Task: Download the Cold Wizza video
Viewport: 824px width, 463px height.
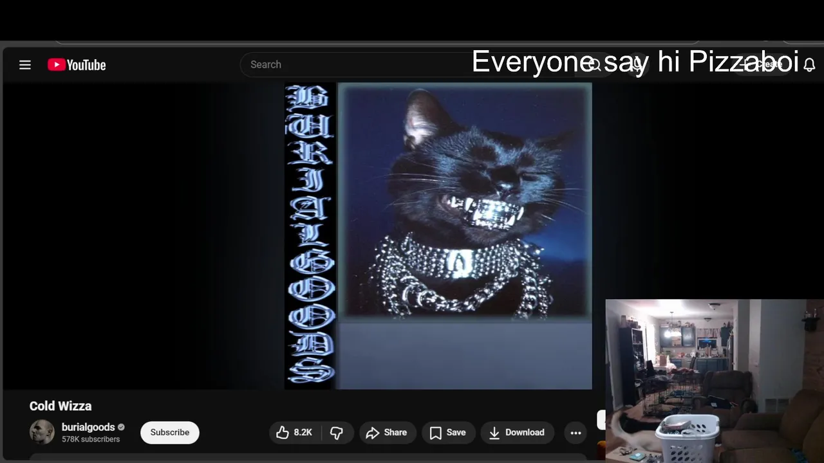Action: tap(518, 433)
